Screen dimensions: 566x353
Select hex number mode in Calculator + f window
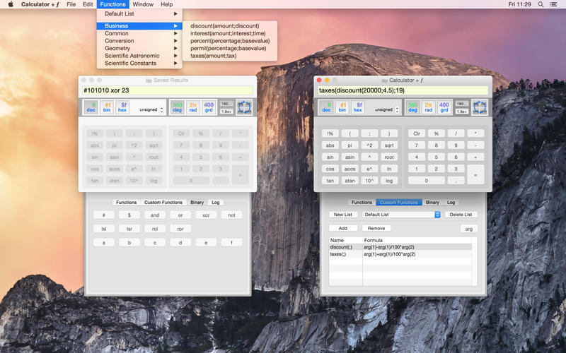click(x=358, y=107)
